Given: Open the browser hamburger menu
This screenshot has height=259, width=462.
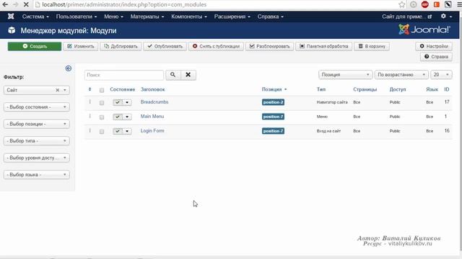Looking at the screenshot, I should point(459,4).
